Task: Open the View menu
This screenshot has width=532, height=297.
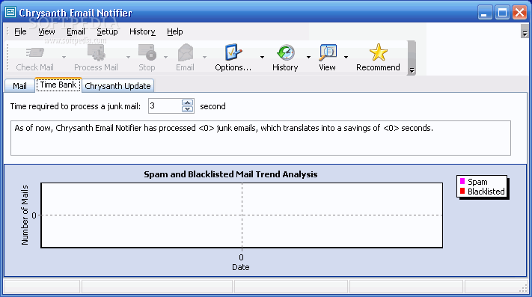Action: [x=46, y=31]
